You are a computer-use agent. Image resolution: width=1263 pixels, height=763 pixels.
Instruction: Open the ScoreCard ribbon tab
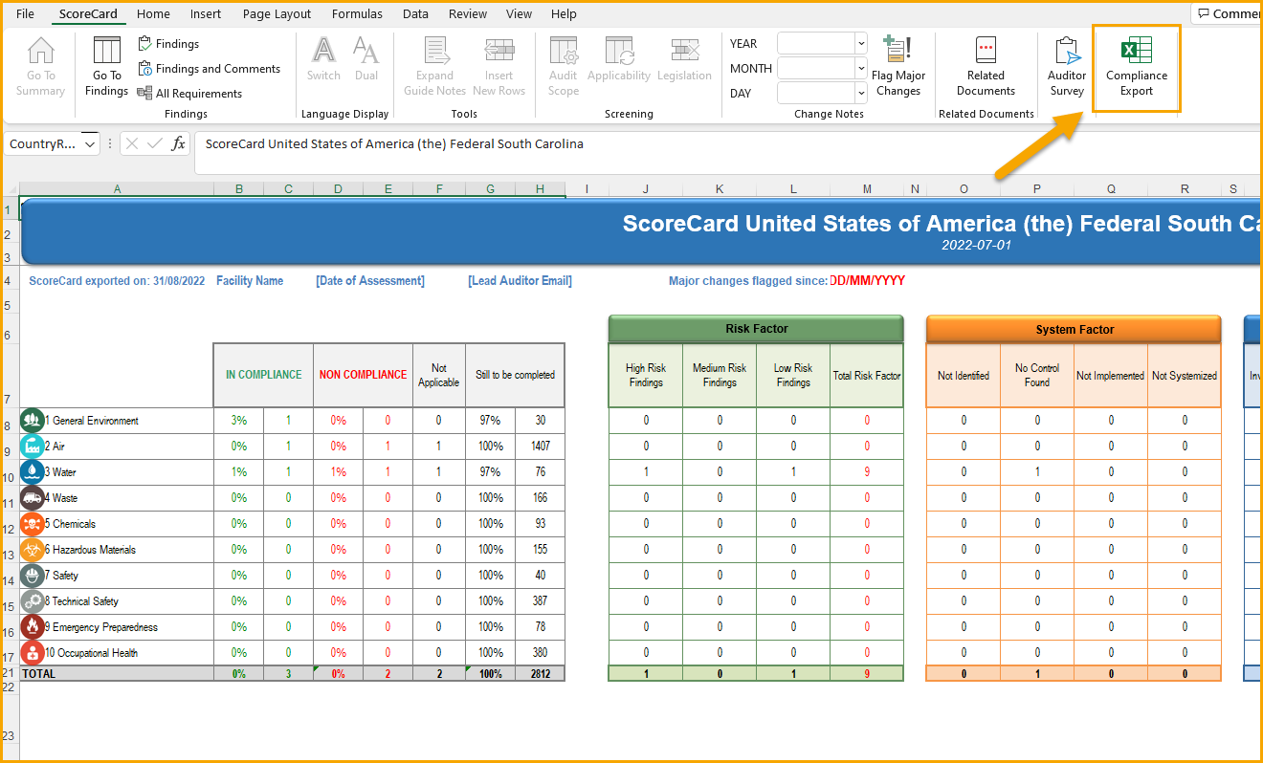tap(88, 13)
